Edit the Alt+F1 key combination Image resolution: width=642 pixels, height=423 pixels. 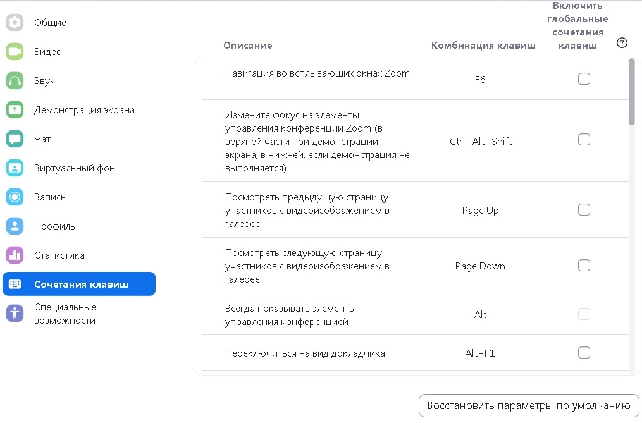(480, 353)
